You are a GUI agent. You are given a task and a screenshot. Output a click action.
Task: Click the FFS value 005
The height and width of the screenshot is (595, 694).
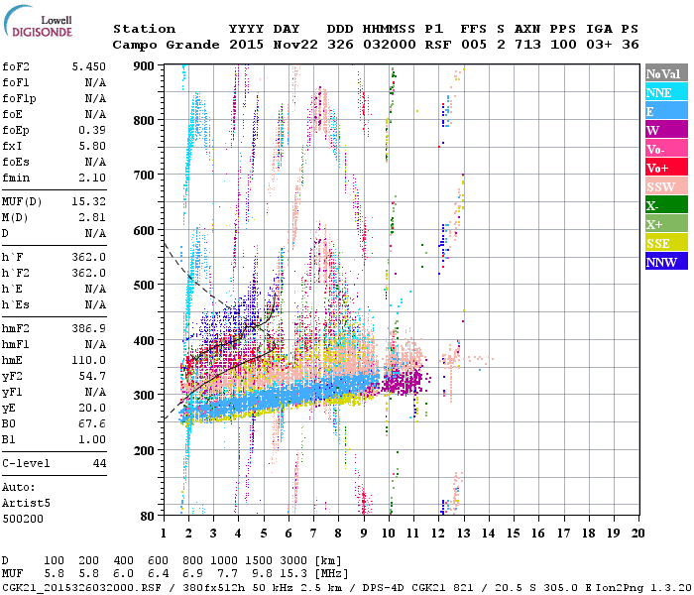pos(474,45)
